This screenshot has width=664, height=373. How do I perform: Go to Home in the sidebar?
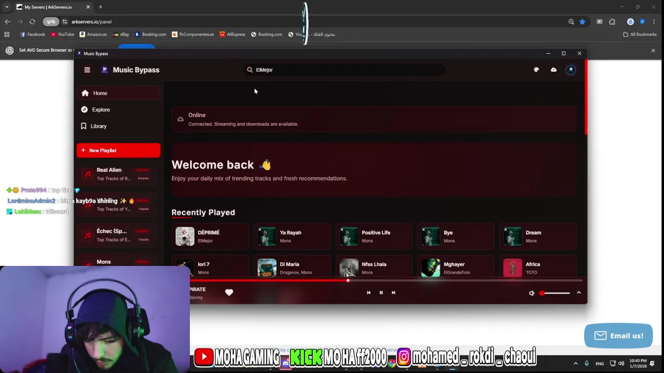click(118, 93)
